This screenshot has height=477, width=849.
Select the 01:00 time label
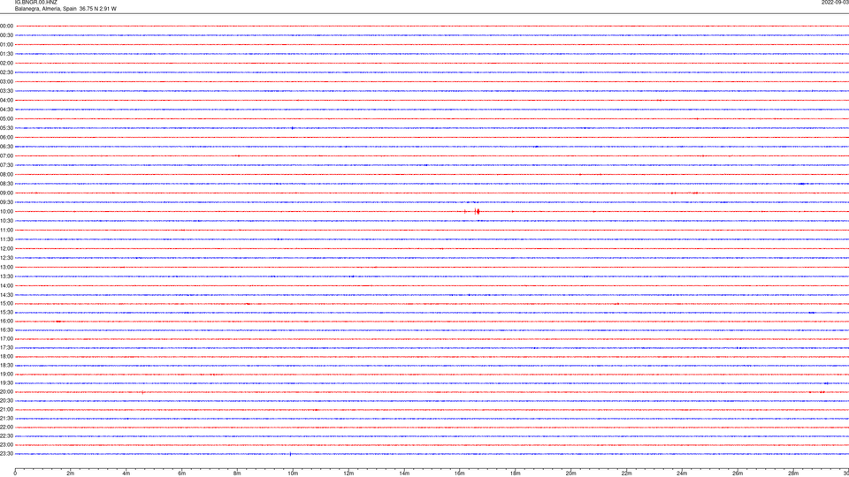6,44
